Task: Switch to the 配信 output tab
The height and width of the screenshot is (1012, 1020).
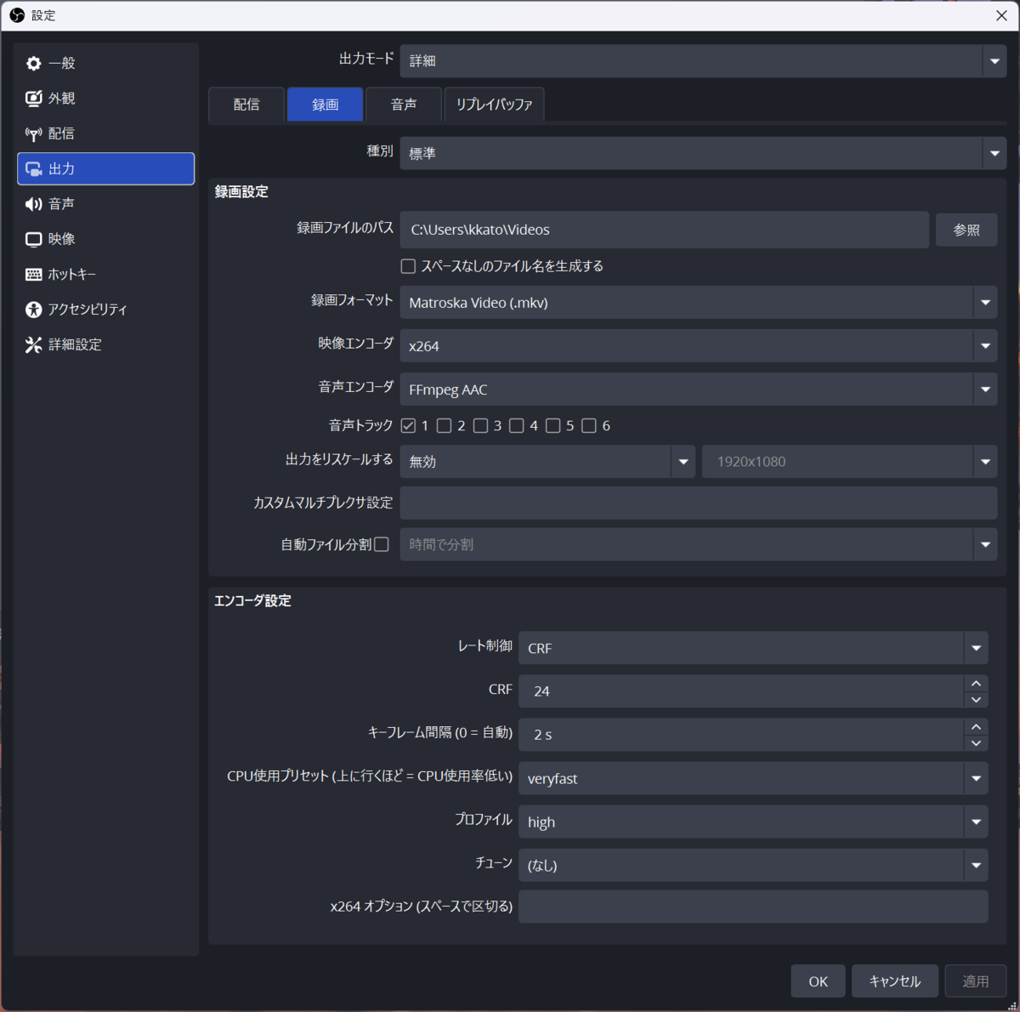Action: [246, 105]
